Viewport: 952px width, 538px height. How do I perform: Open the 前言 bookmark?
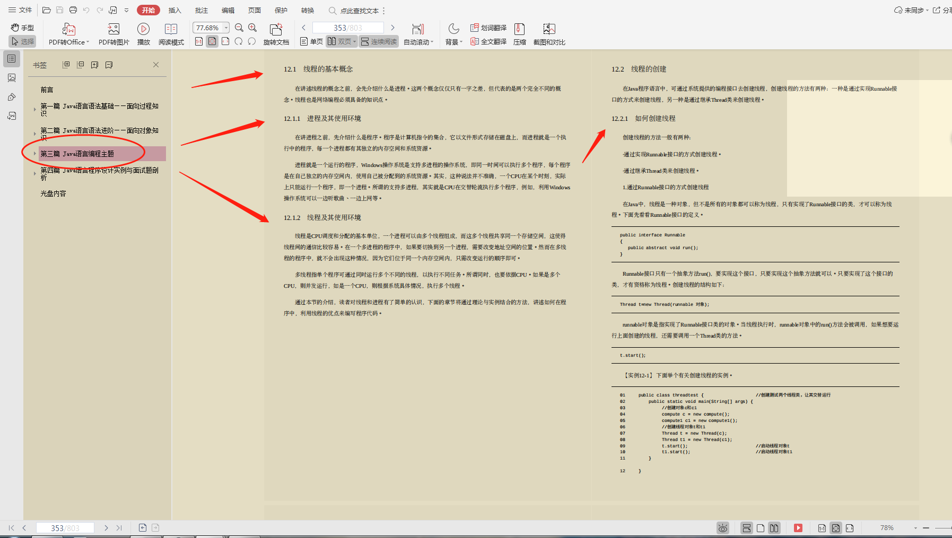pyautogui.click(x=47, y=90)
